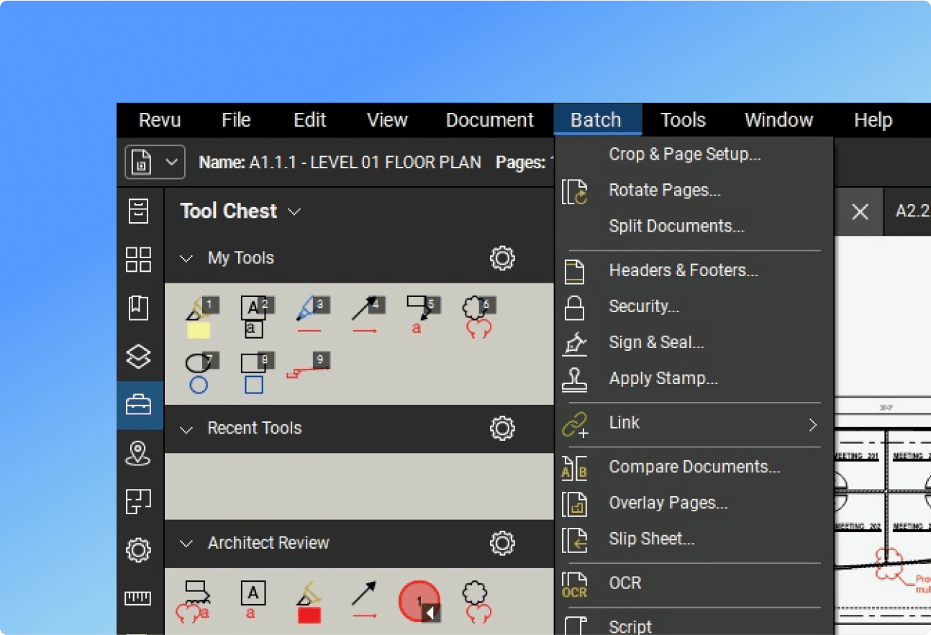Click Apply Stamp menu entry
The width and height of the screenshot is (931, 635).
pos(663,378)
